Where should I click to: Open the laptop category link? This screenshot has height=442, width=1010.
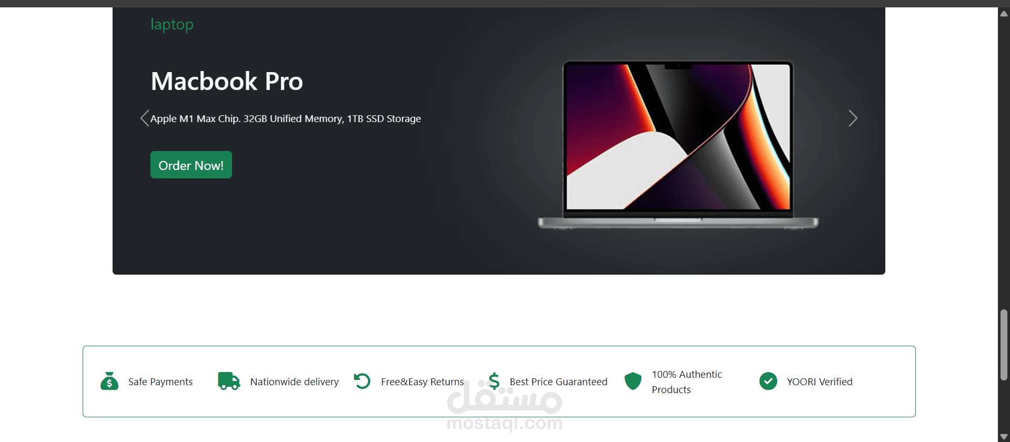[x=172, y=24]
